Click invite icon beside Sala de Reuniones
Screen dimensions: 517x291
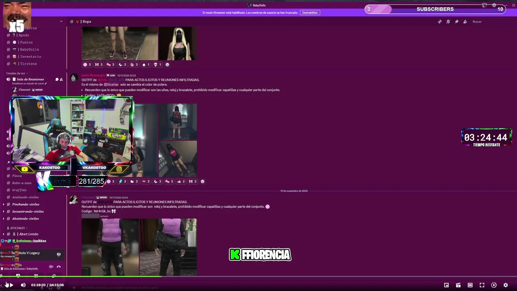(61, 80)
